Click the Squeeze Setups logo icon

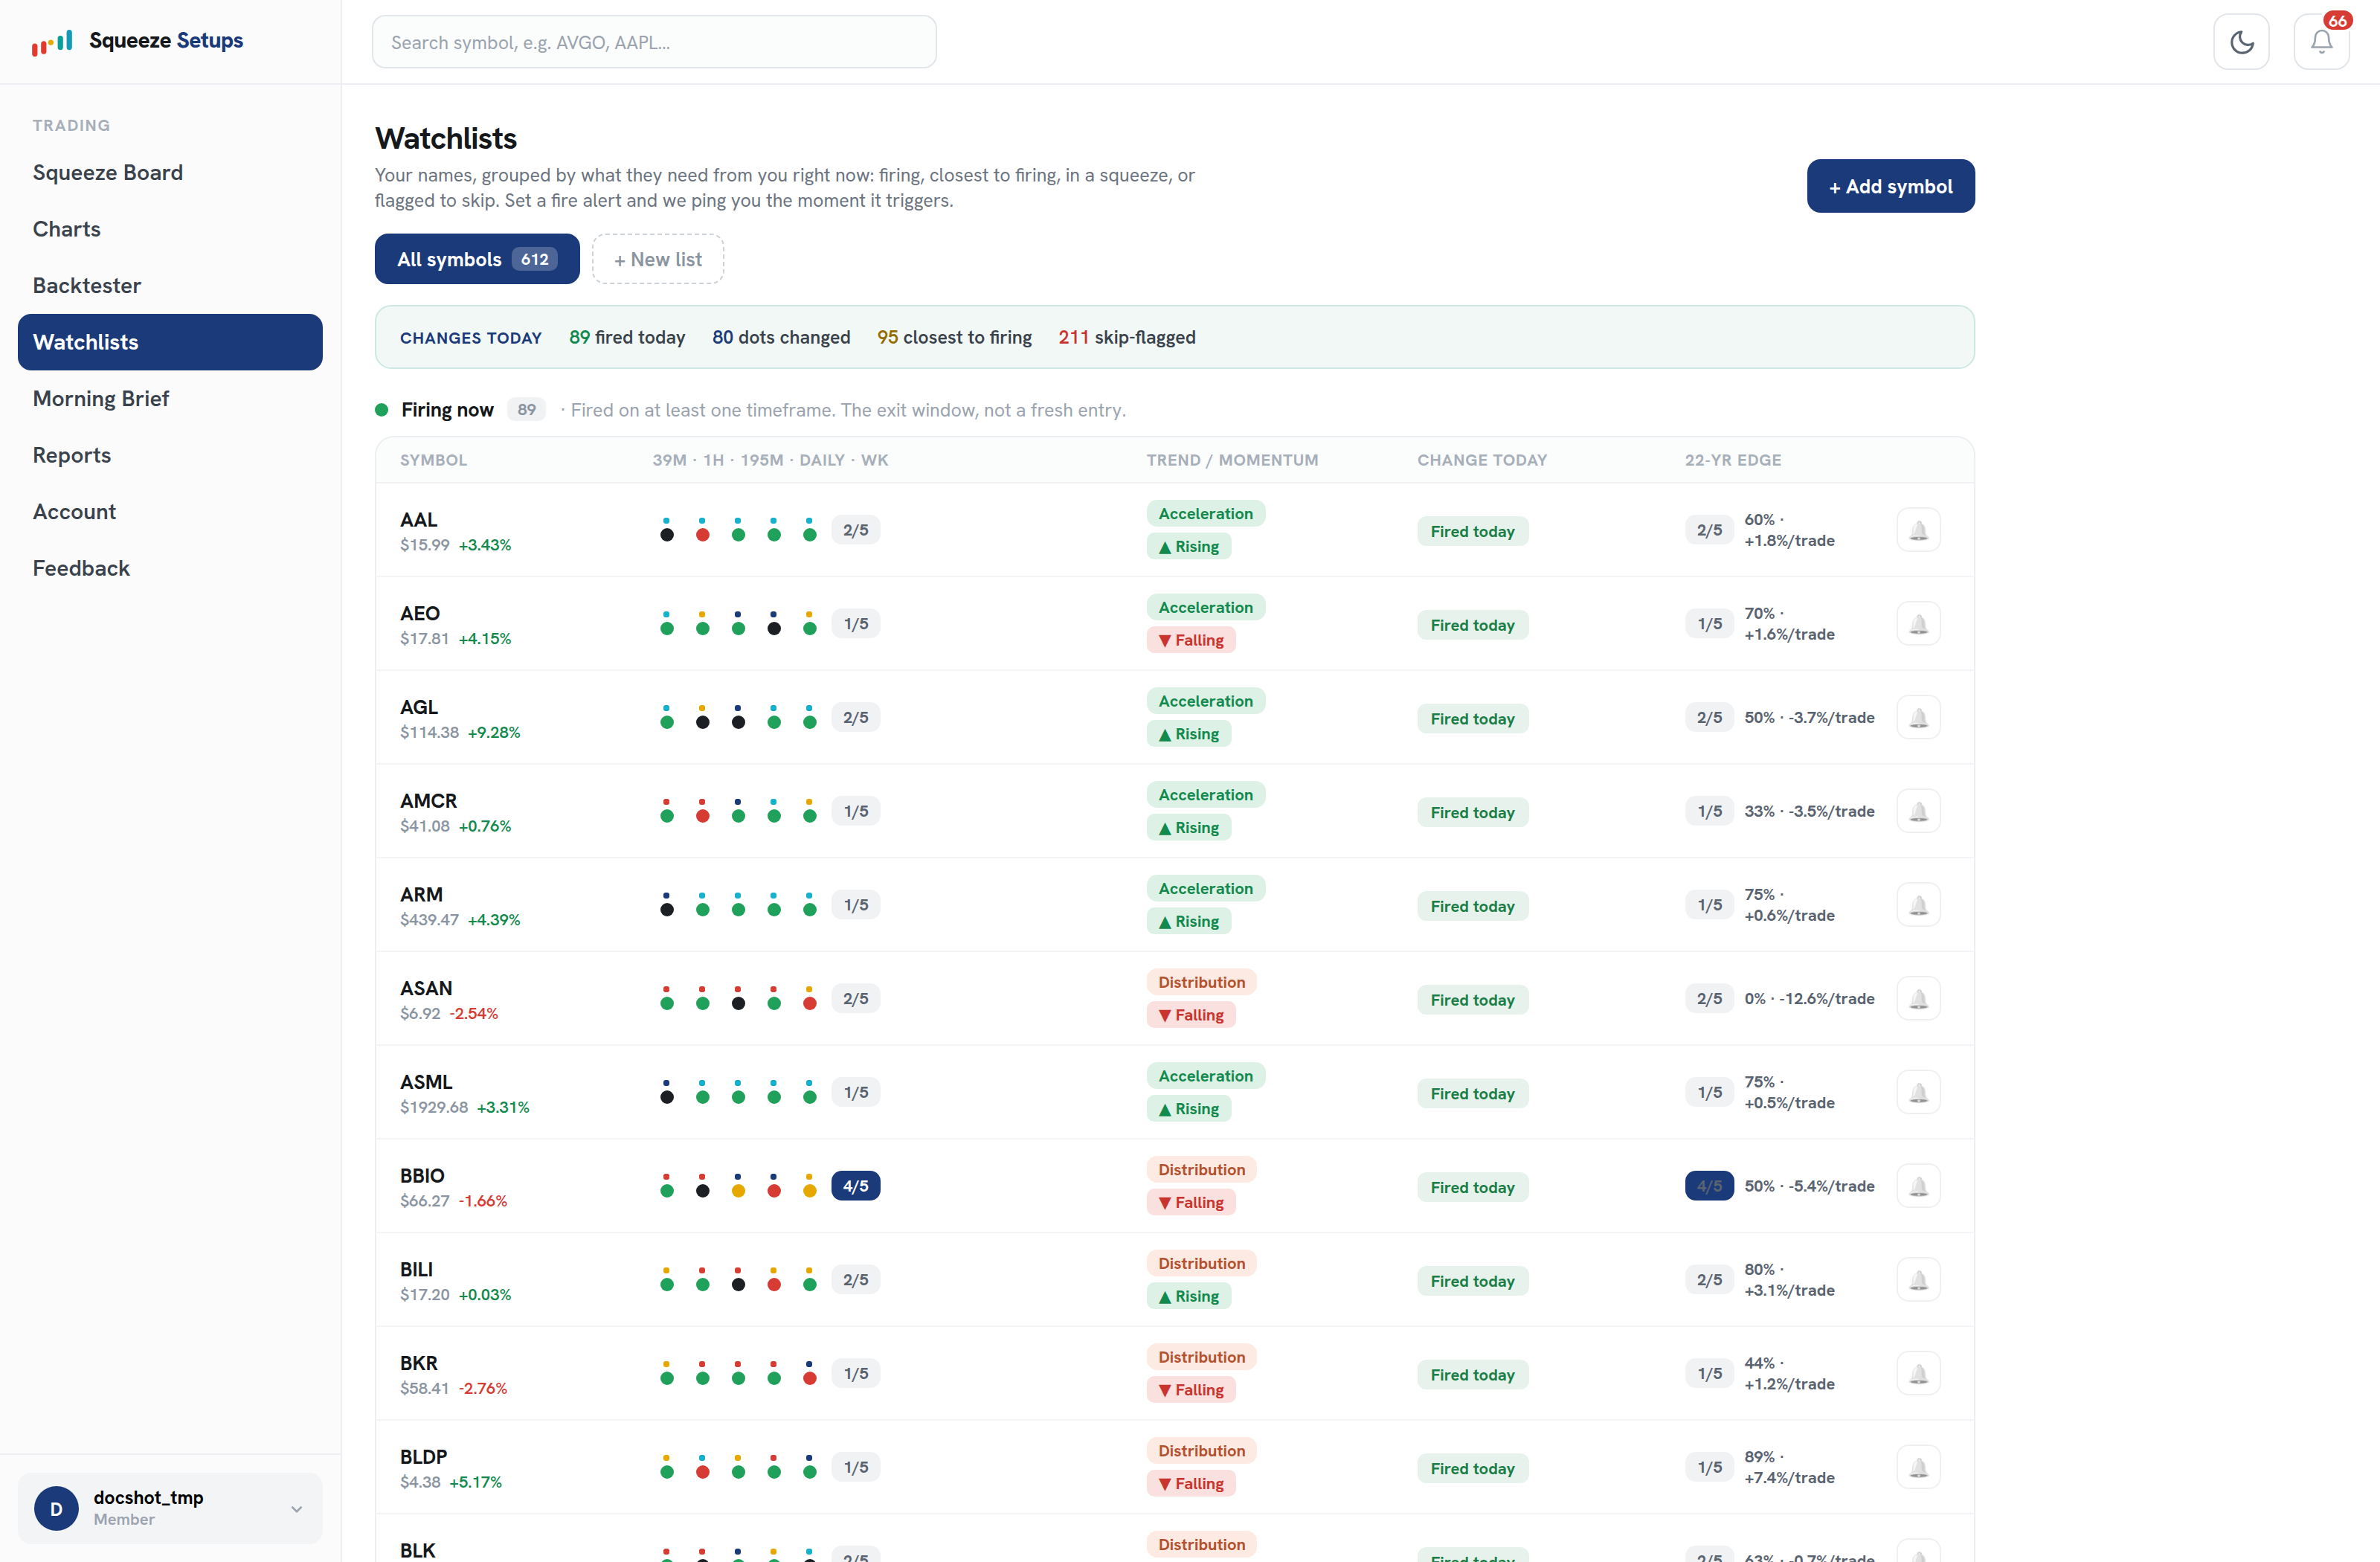[52, 41]
